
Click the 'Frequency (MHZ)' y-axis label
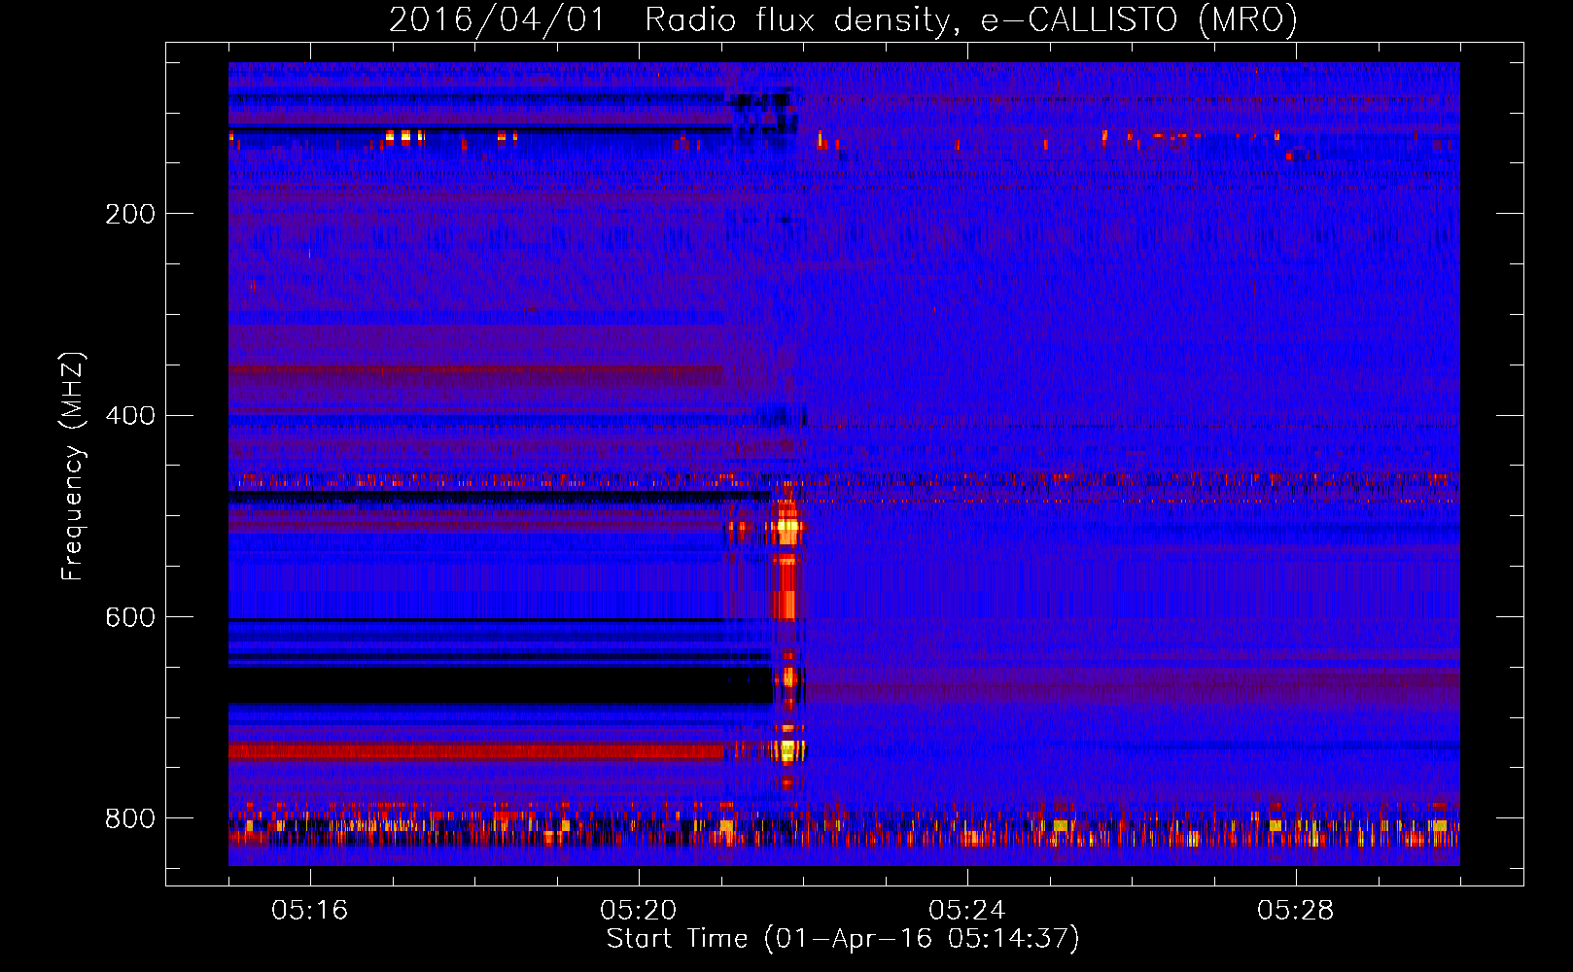(x=72, y=467)
